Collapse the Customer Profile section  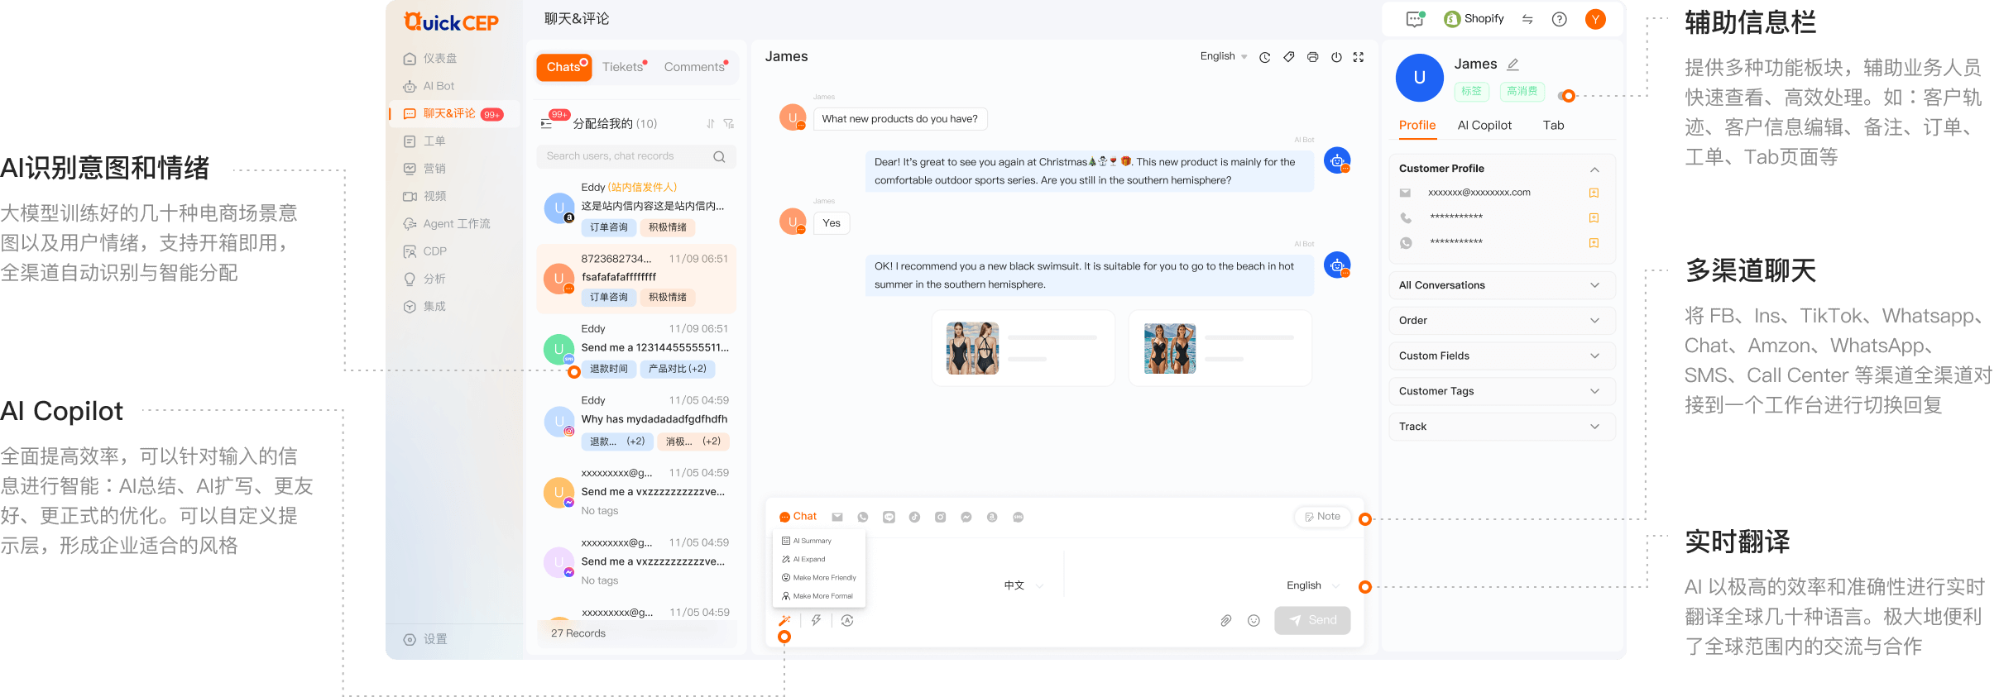point(1594,169)
